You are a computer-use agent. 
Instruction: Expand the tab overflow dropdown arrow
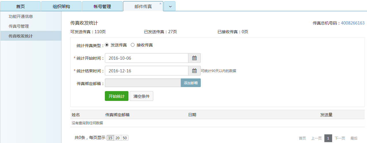[170, 7]
